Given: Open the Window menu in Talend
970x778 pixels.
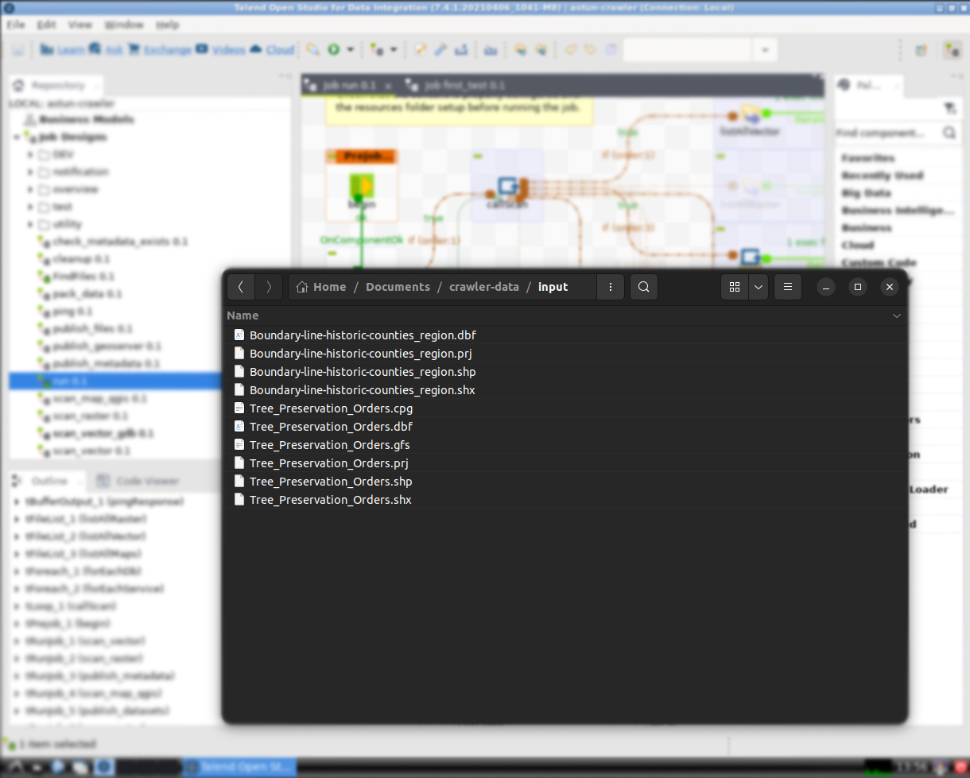Looking at the screenshot, I should (x=124, y=25).
